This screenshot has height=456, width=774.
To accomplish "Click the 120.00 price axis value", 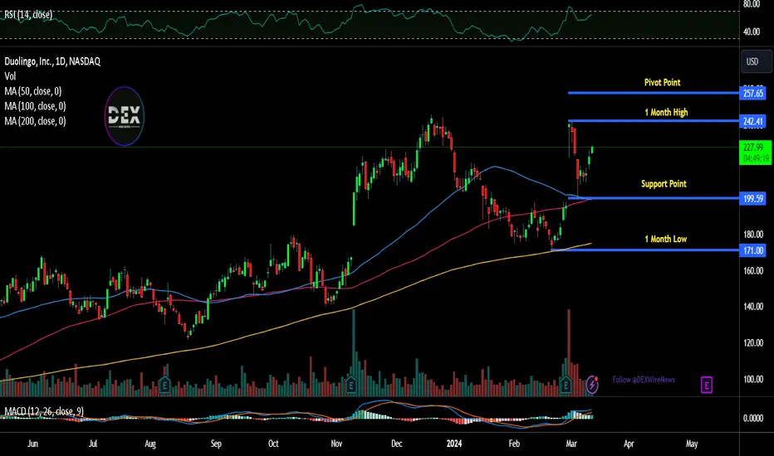I will pyautogui.click(x=753, y=342).
